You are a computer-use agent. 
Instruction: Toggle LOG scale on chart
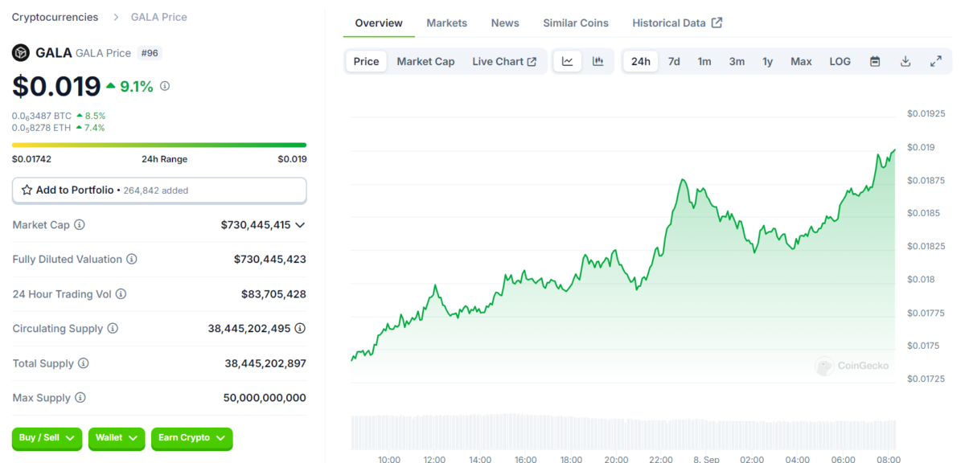[840, 62]
